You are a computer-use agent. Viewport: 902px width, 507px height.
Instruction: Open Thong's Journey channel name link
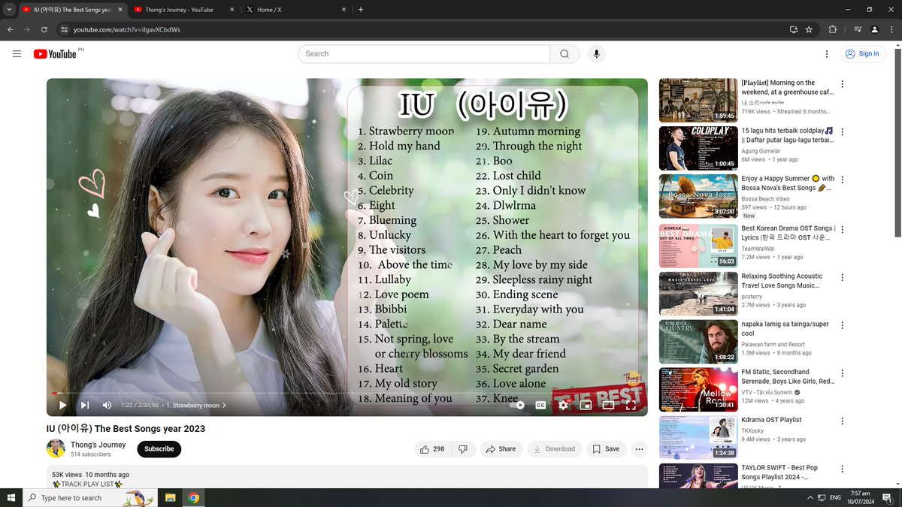click(x=98, y=445)
